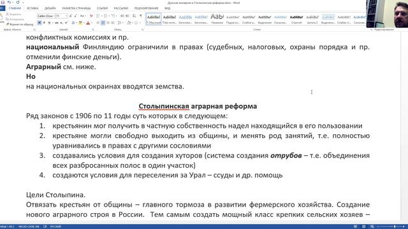This screenshot has height=229, width=408.
Task: Apply superscript formatting
Action: click(x=66, y=23)
